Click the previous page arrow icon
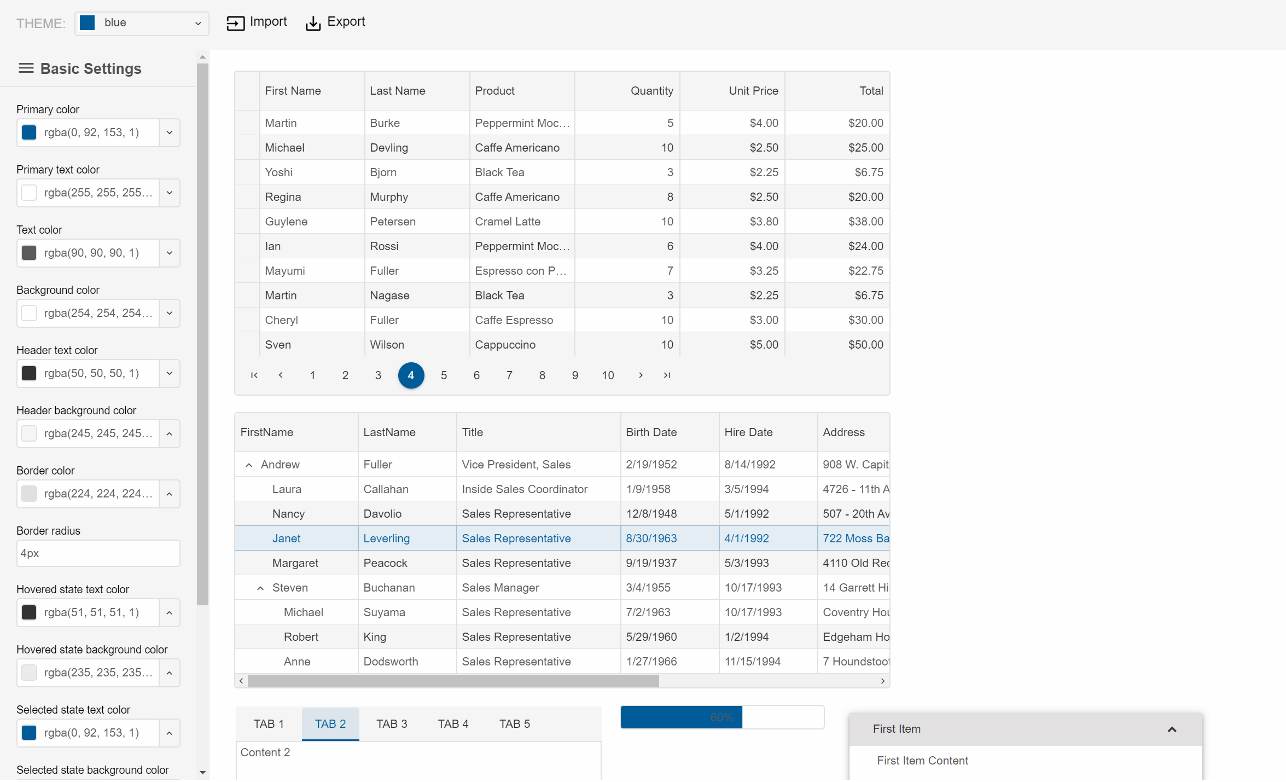The image size is (1286, 782). (x=280, y=375)
